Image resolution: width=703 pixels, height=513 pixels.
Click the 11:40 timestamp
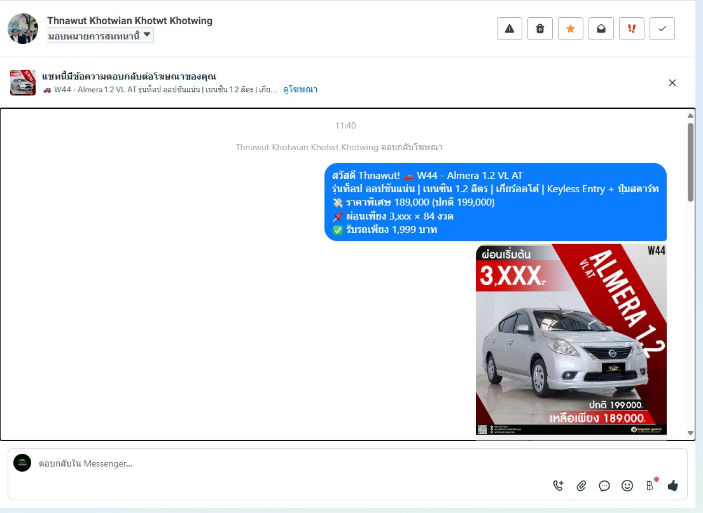345,125
